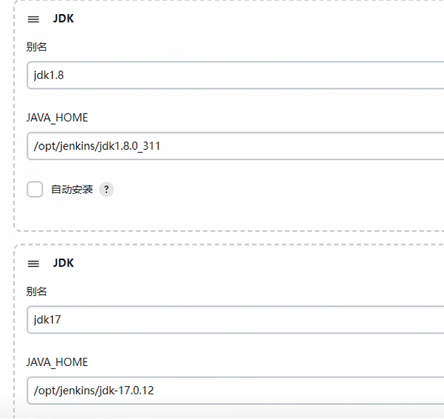This screenshot has height=419, width=444.
Task: Click the JDK heading of the second block
Action: (x=63, y=263)
